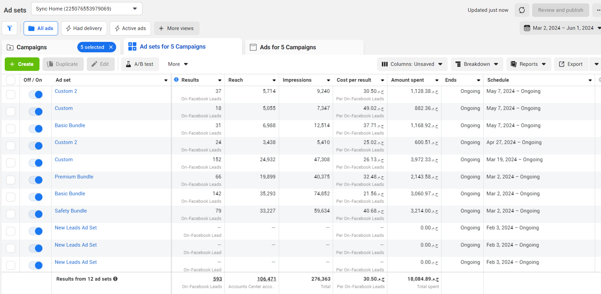Go to the Campaigns tab
601x294 pixels.
click(x=32, y=47)
